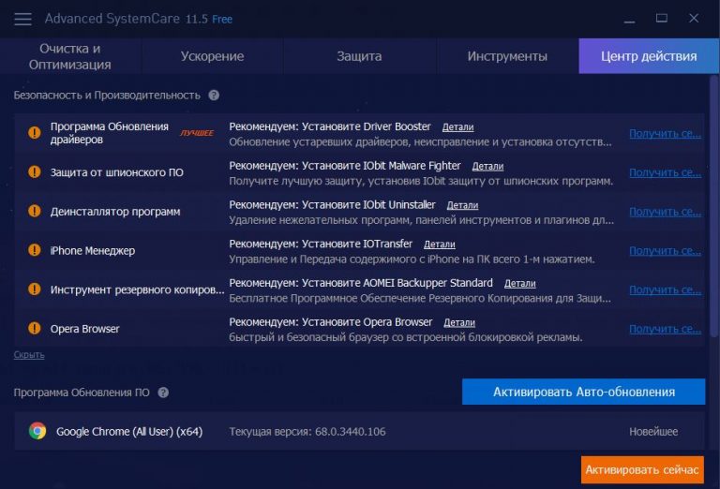
Task: Click warning icon for Программа Обновления драйверов
Action: pyautogui.click(x=35, y=133)
